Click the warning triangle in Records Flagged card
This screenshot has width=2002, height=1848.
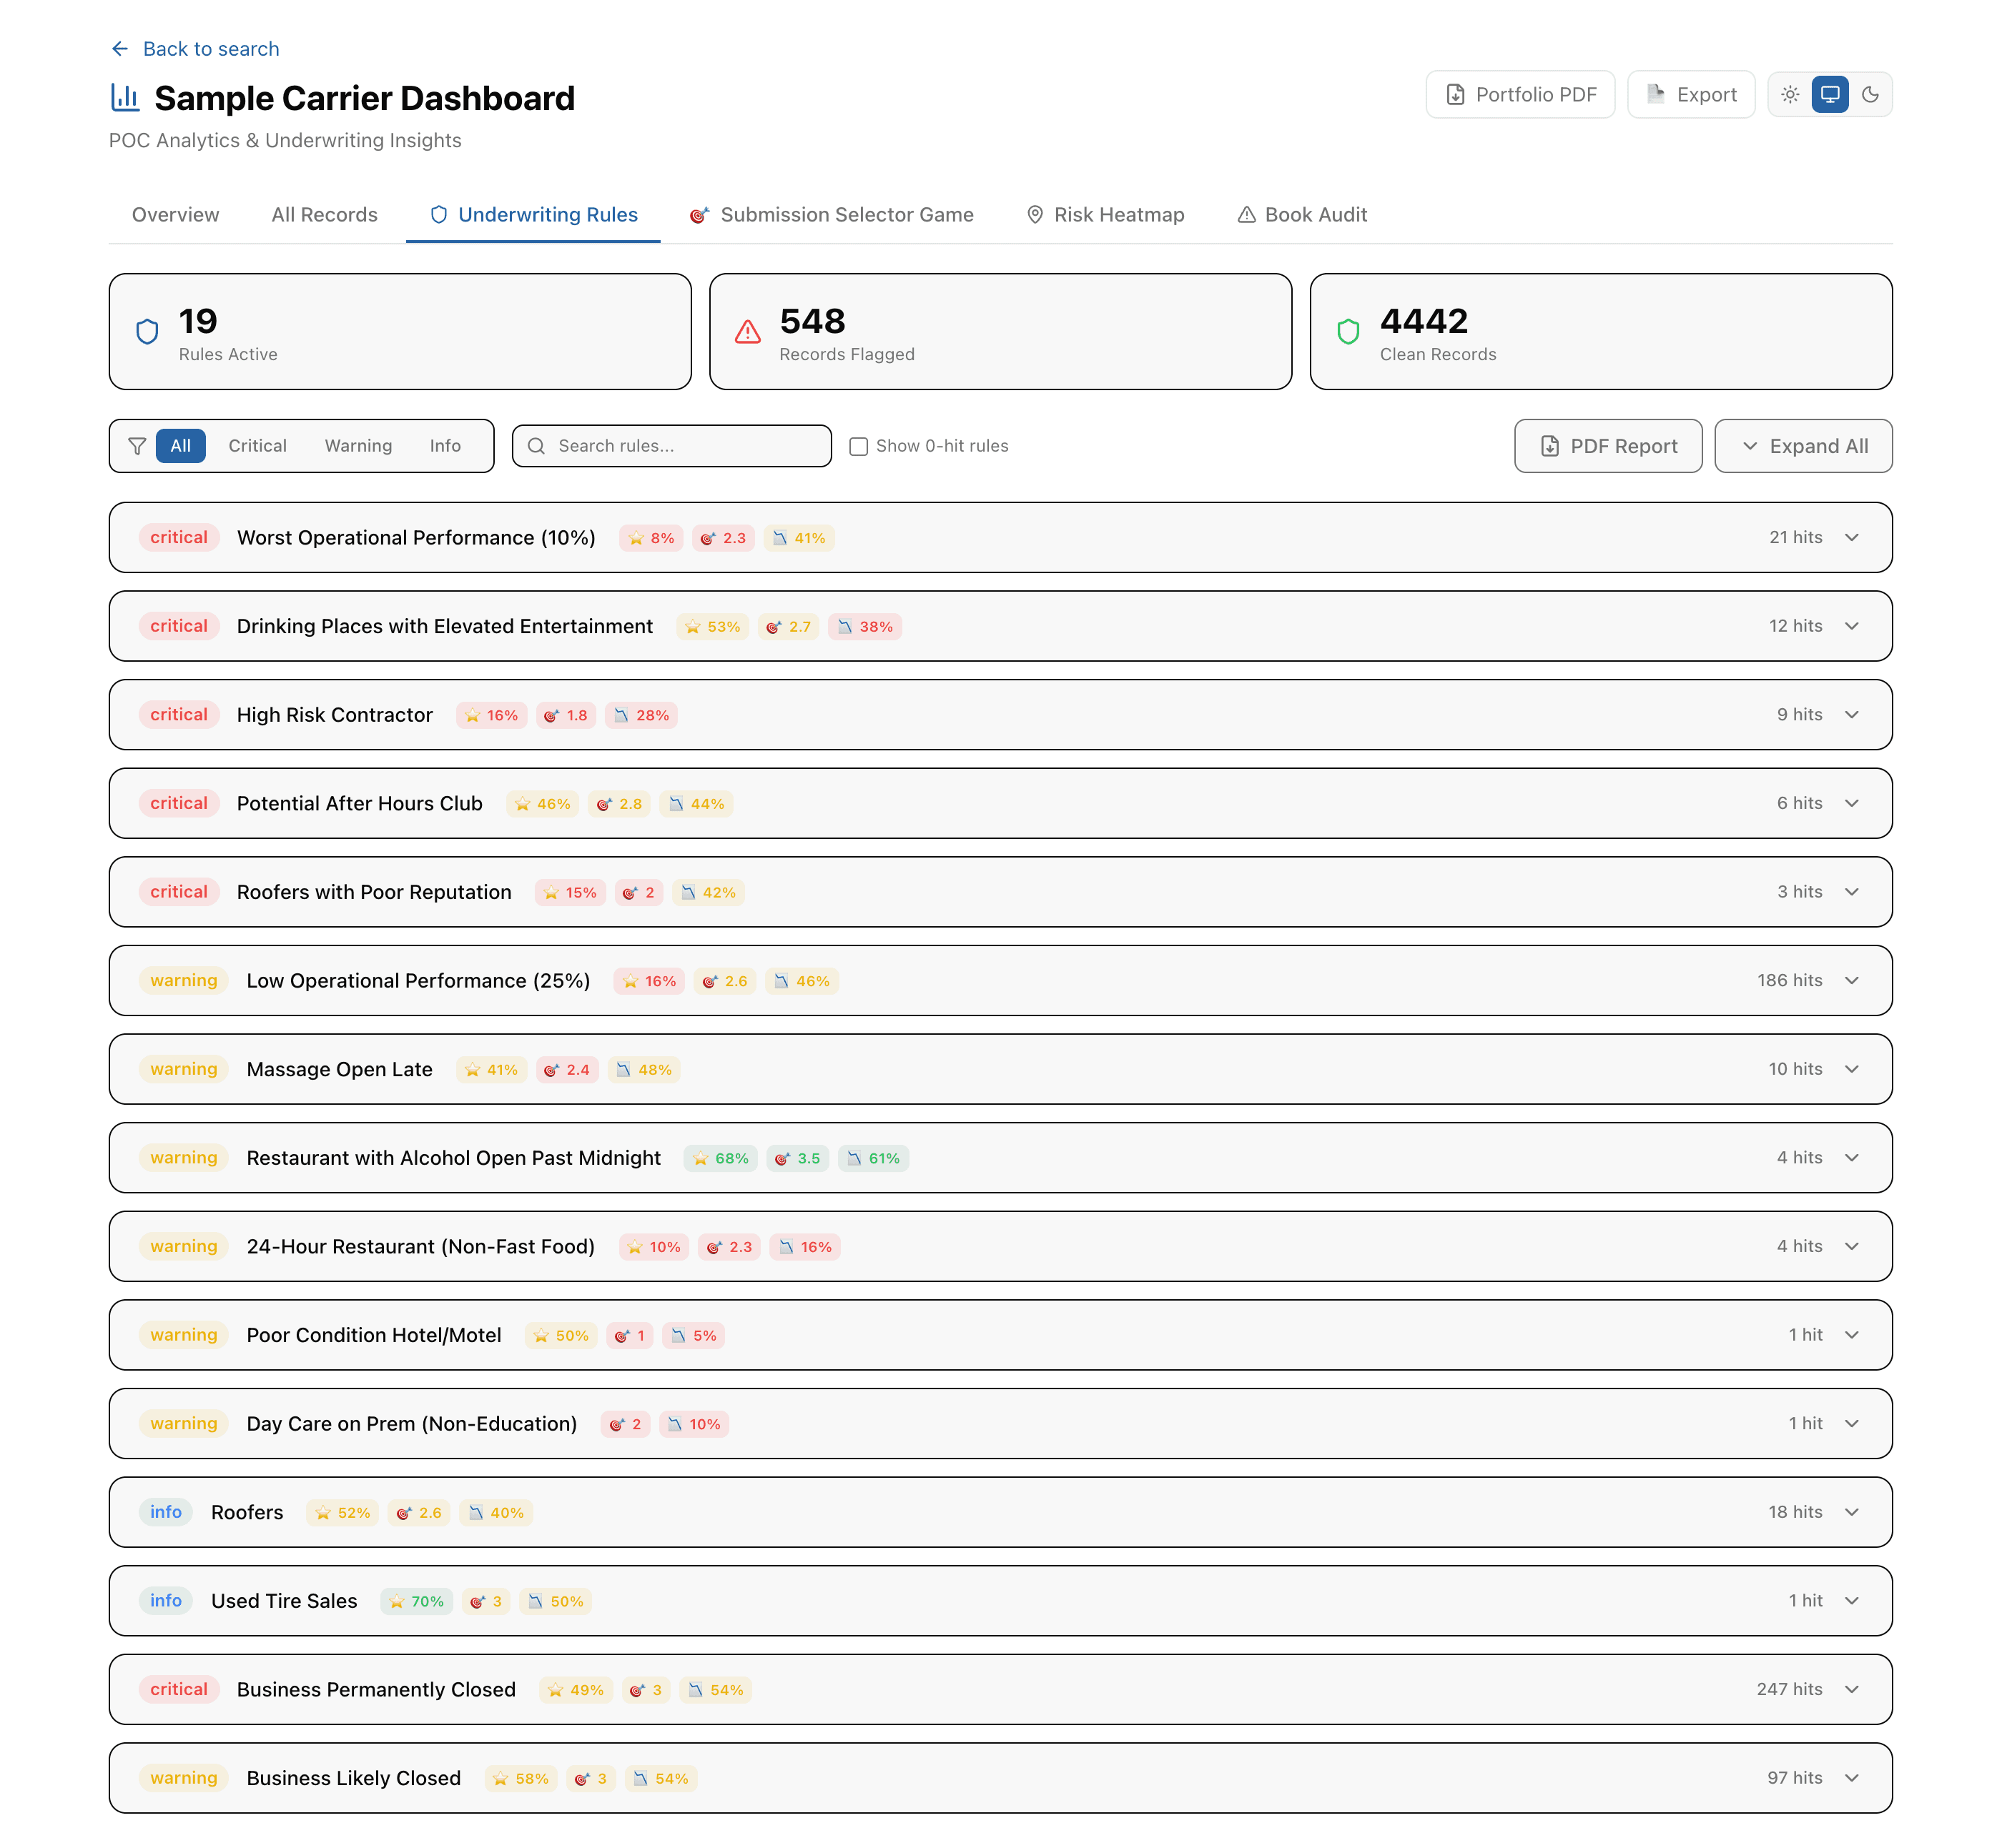[x=747, y=332]
